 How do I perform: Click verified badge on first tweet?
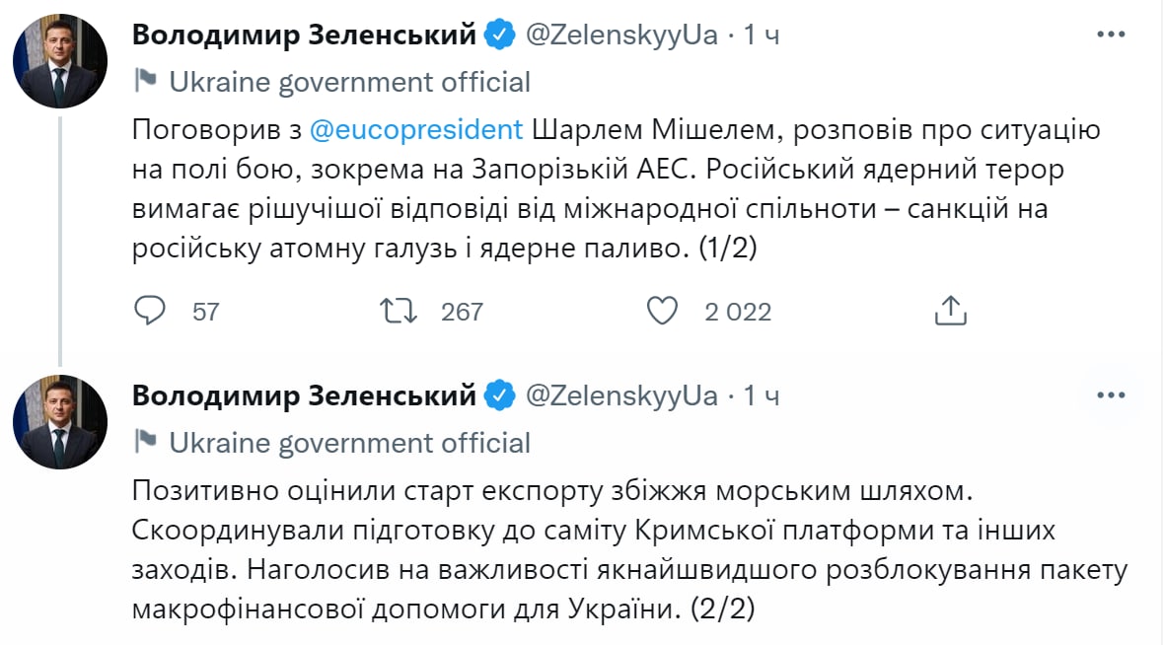pos(500,36)
